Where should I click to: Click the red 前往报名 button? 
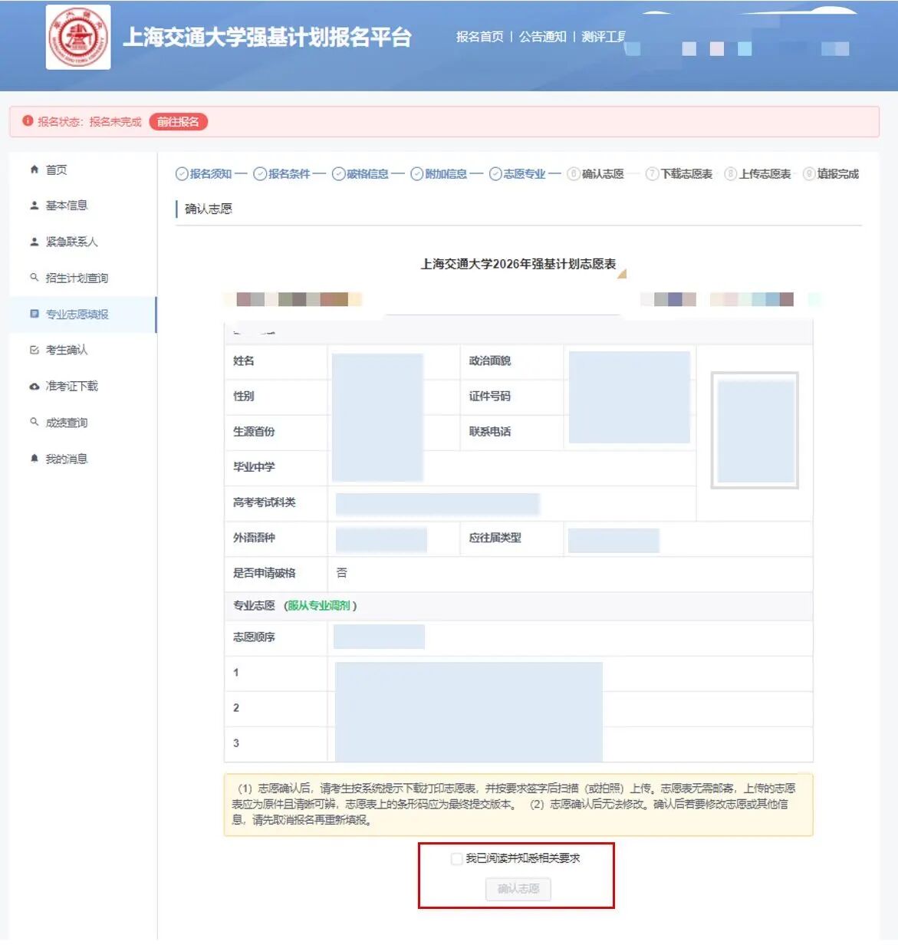coord(178,122)
